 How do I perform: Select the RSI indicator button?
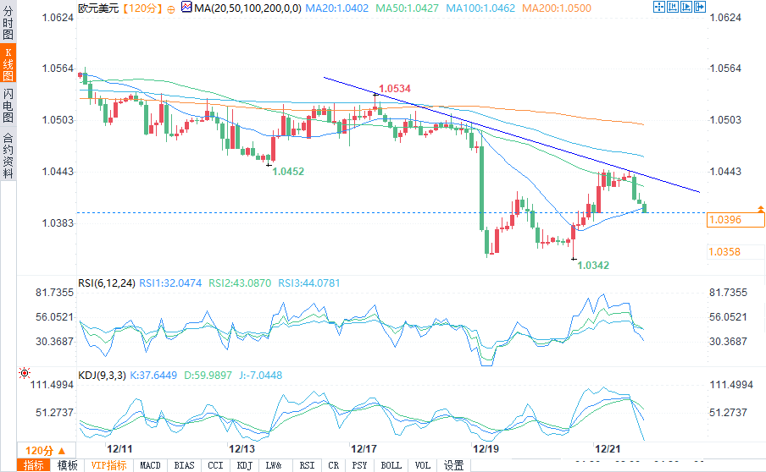click(308, 466)
